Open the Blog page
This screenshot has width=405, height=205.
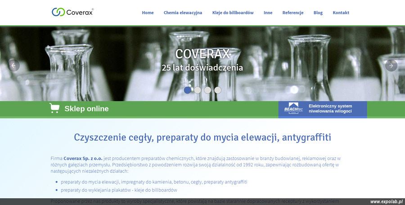tap(318, 13)
